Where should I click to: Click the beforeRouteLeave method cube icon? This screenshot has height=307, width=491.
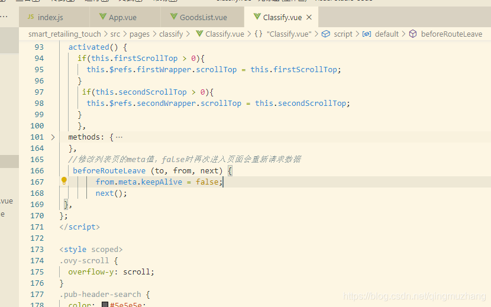click(413, 34)
